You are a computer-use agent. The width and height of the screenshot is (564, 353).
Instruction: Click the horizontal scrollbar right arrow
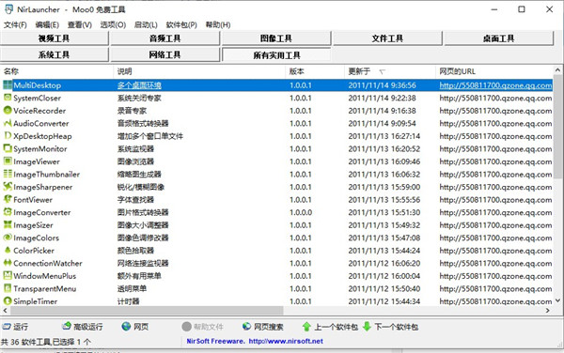point(548,310)
